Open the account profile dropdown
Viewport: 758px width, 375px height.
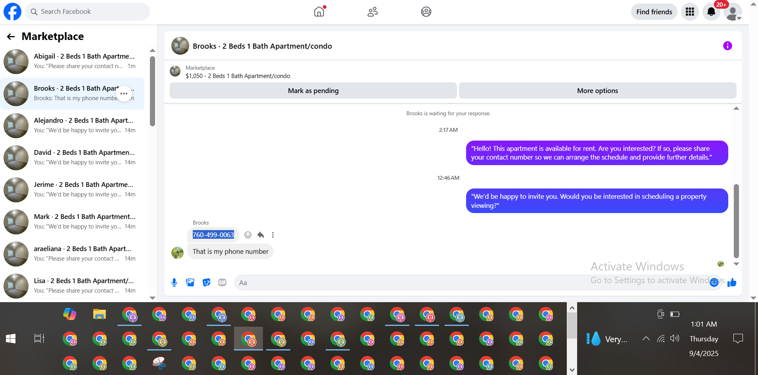733,12
